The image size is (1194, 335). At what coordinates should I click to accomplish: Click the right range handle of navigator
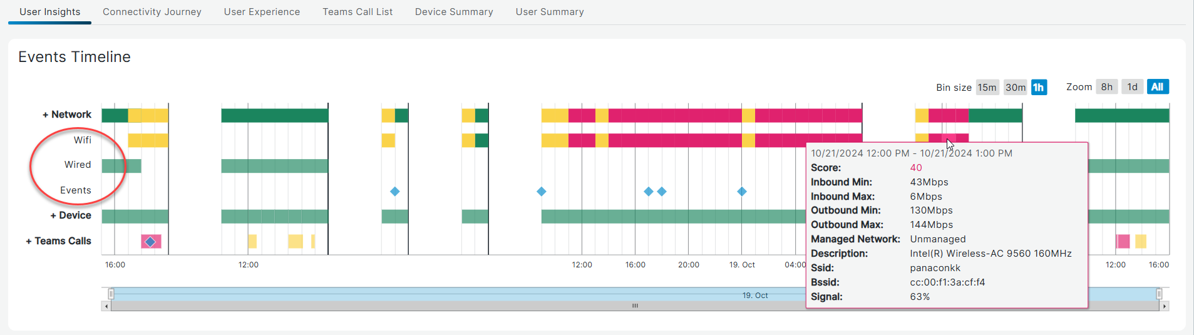tap(1159, 294)
